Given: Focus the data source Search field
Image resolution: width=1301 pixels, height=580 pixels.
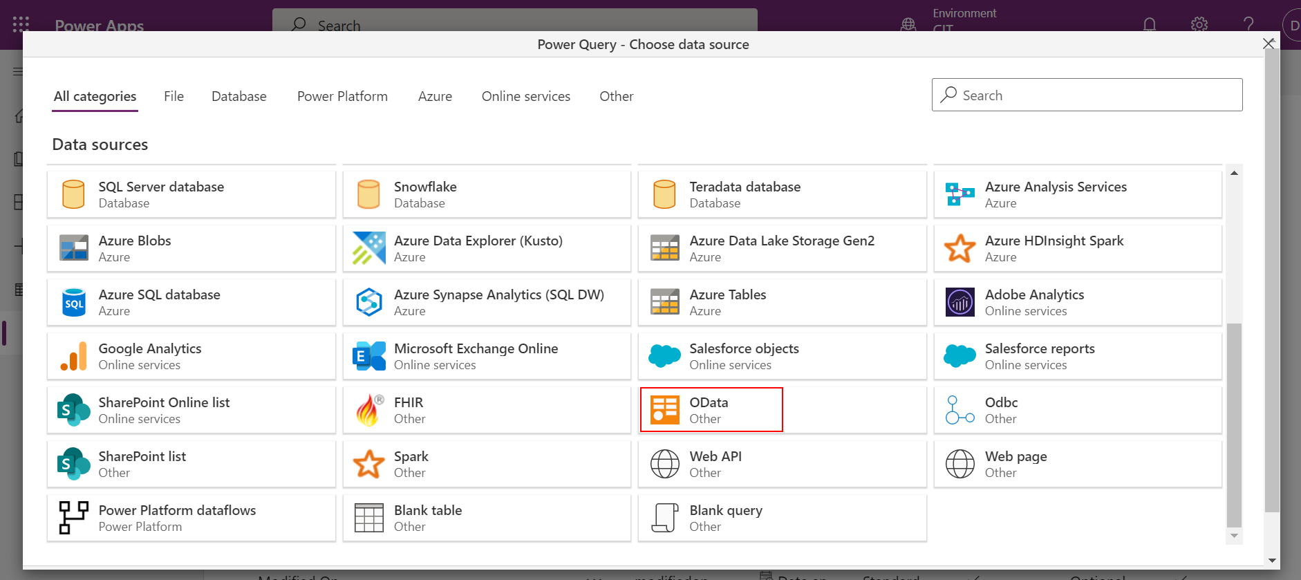Looking at the screenshot, I should pyautogui.click(x=1087, y=95).
